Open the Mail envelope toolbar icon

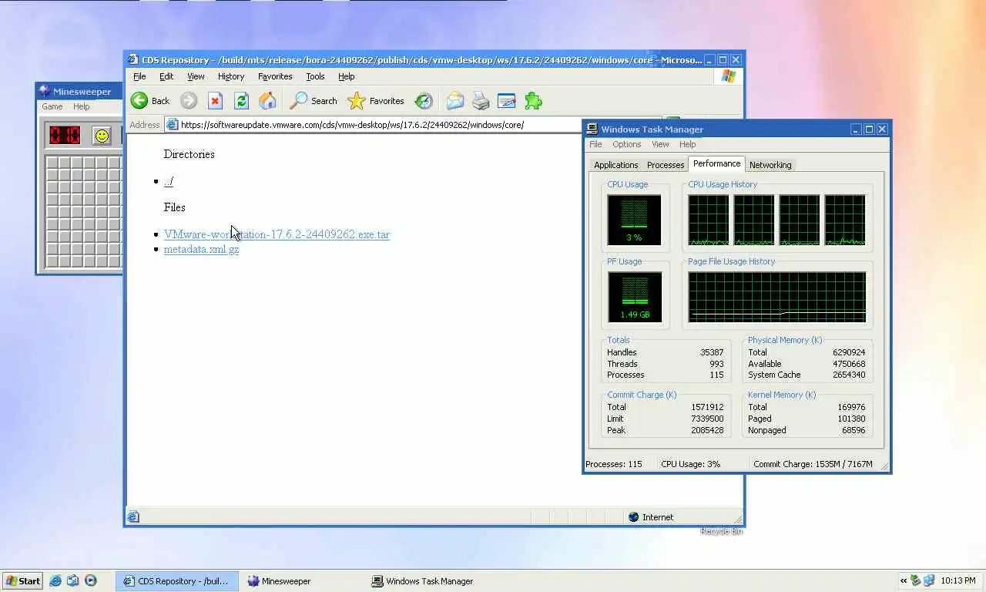tap(455, 101)
